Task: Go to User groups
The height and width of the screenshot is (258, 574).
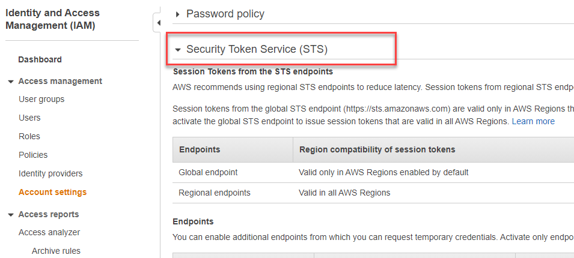Action: click(41, 99)
